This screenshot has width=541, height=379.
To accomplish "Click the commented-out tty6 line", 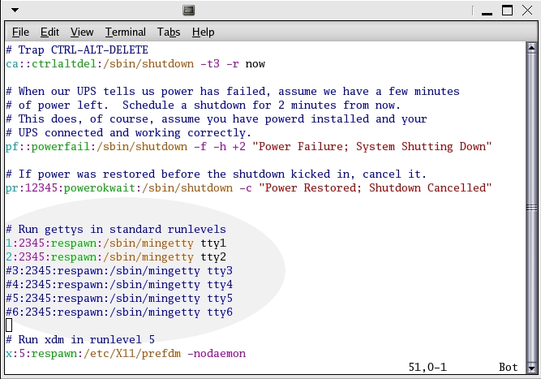I will click(119, 312).
